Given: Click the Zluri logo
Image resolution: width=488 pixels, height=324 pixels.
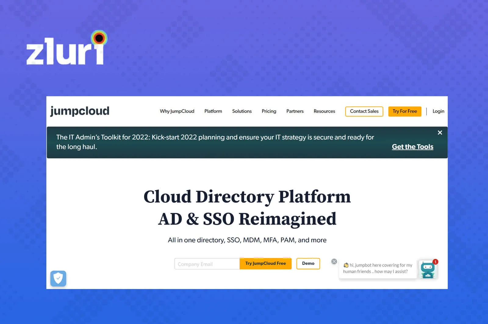Looking at the screenshot, I should (67, 47).
